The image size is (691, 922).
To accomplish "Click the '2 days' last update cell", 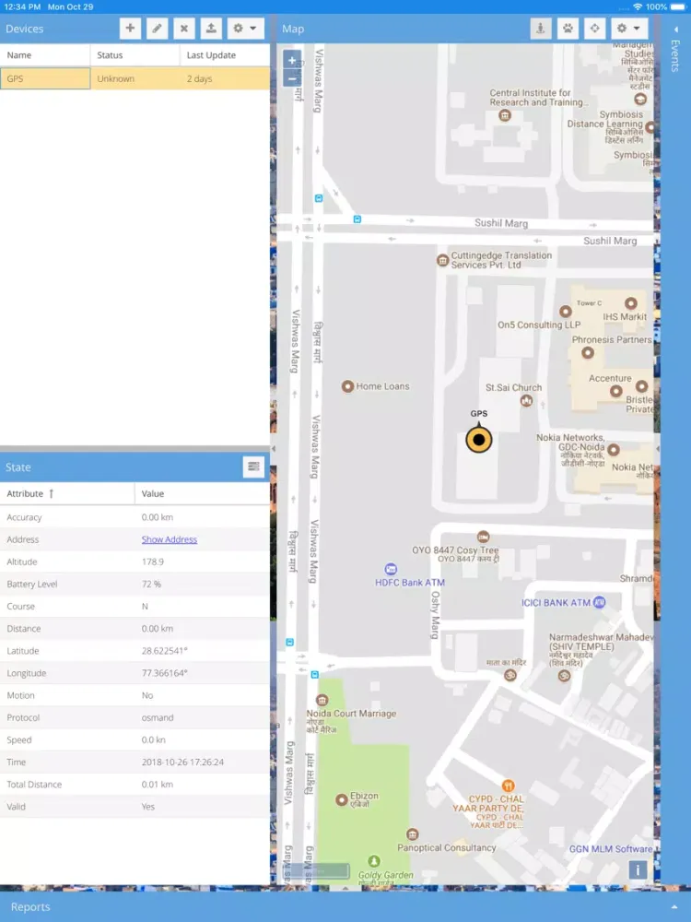I will 225,78.
